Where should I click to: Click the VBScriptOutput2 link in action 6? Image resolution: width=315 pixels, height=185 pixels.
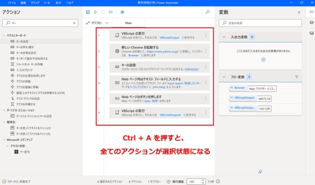pos(170,115)
